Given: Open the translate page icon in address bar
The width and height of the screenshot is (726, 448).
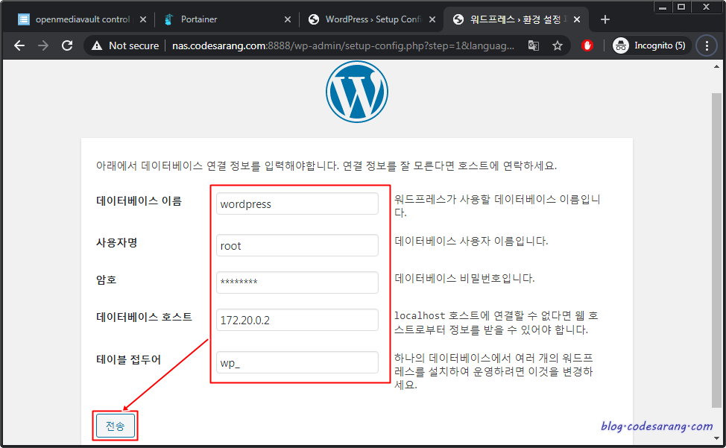Looking at the screenshot, I should 534,45.
